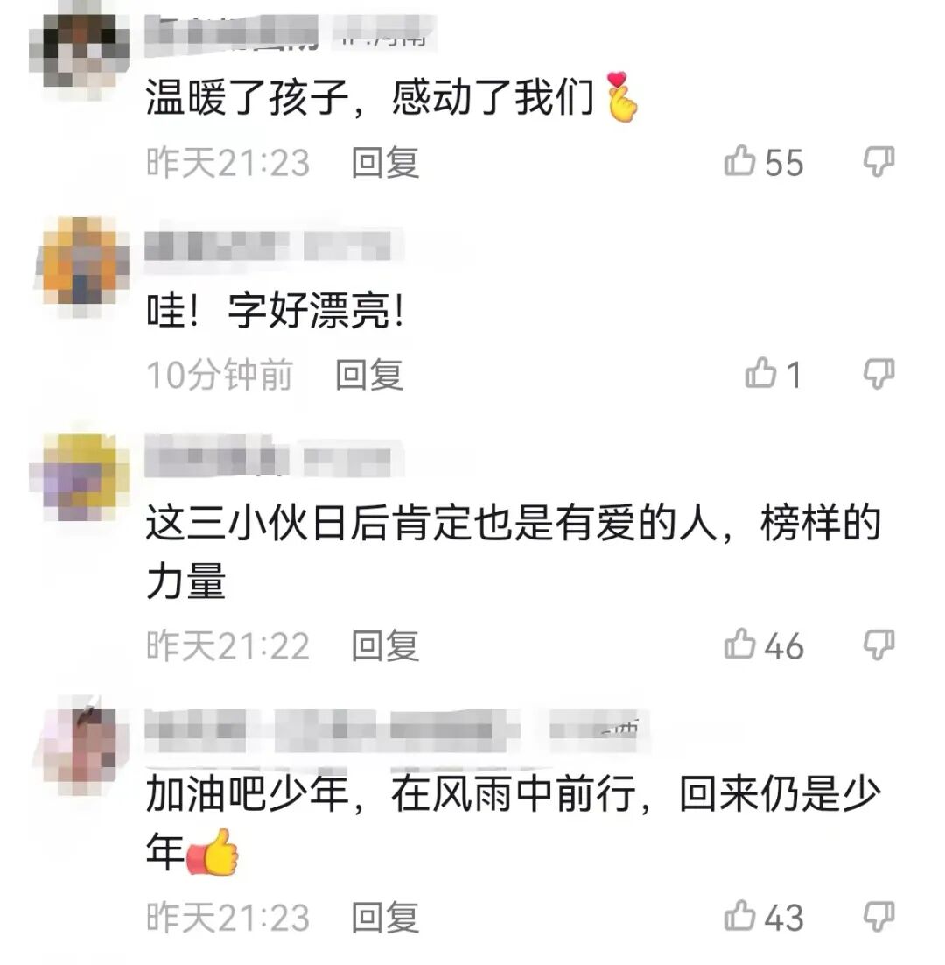Like the comment with 43 likes
Viewport: 945px width, 965px height.
coord(739,916)
